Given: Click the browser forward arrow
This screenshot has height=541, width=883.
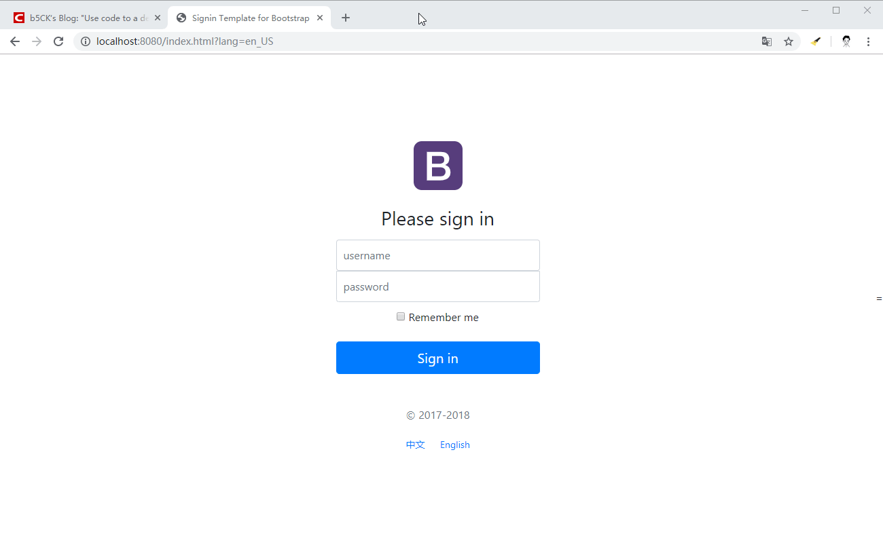Looking at the screenshot, I should (37, 41).
